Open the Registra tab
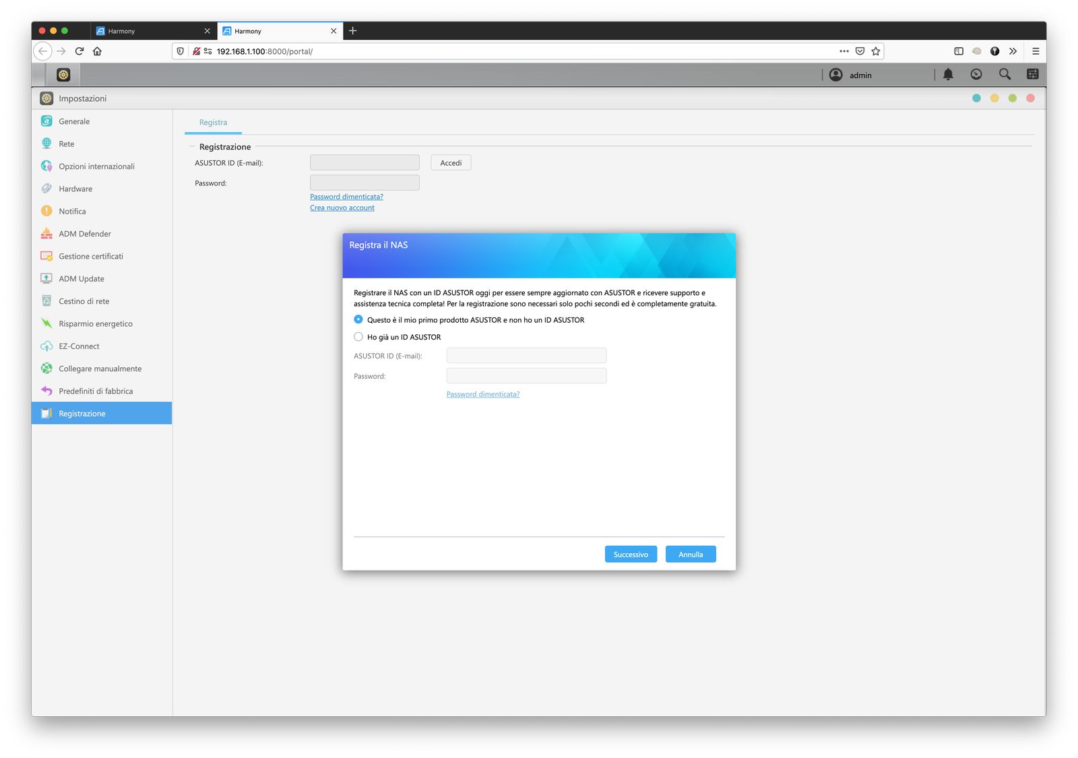Viewport: 1078px width, 758px height. click(x=213, y=123)
